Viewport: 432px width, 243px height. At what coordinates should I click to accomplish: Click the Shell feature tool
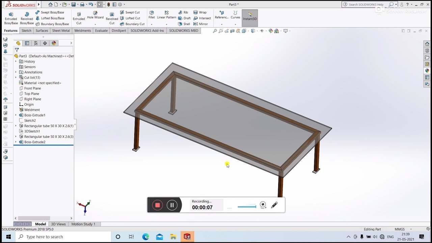(x=184, y=24)
